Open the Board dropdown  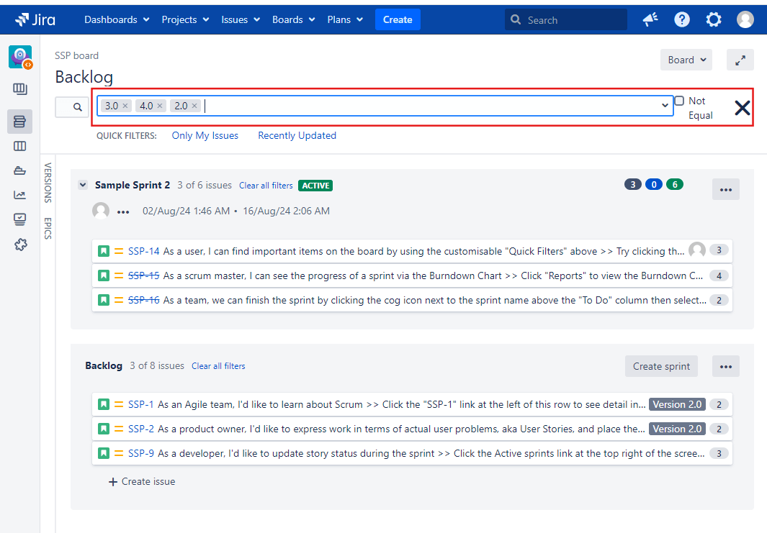pos(686,60)
